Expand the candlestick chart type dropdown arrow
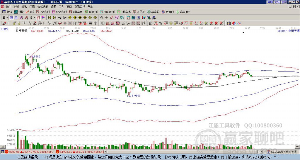This screenshot has width=300, height=160. 34,18
